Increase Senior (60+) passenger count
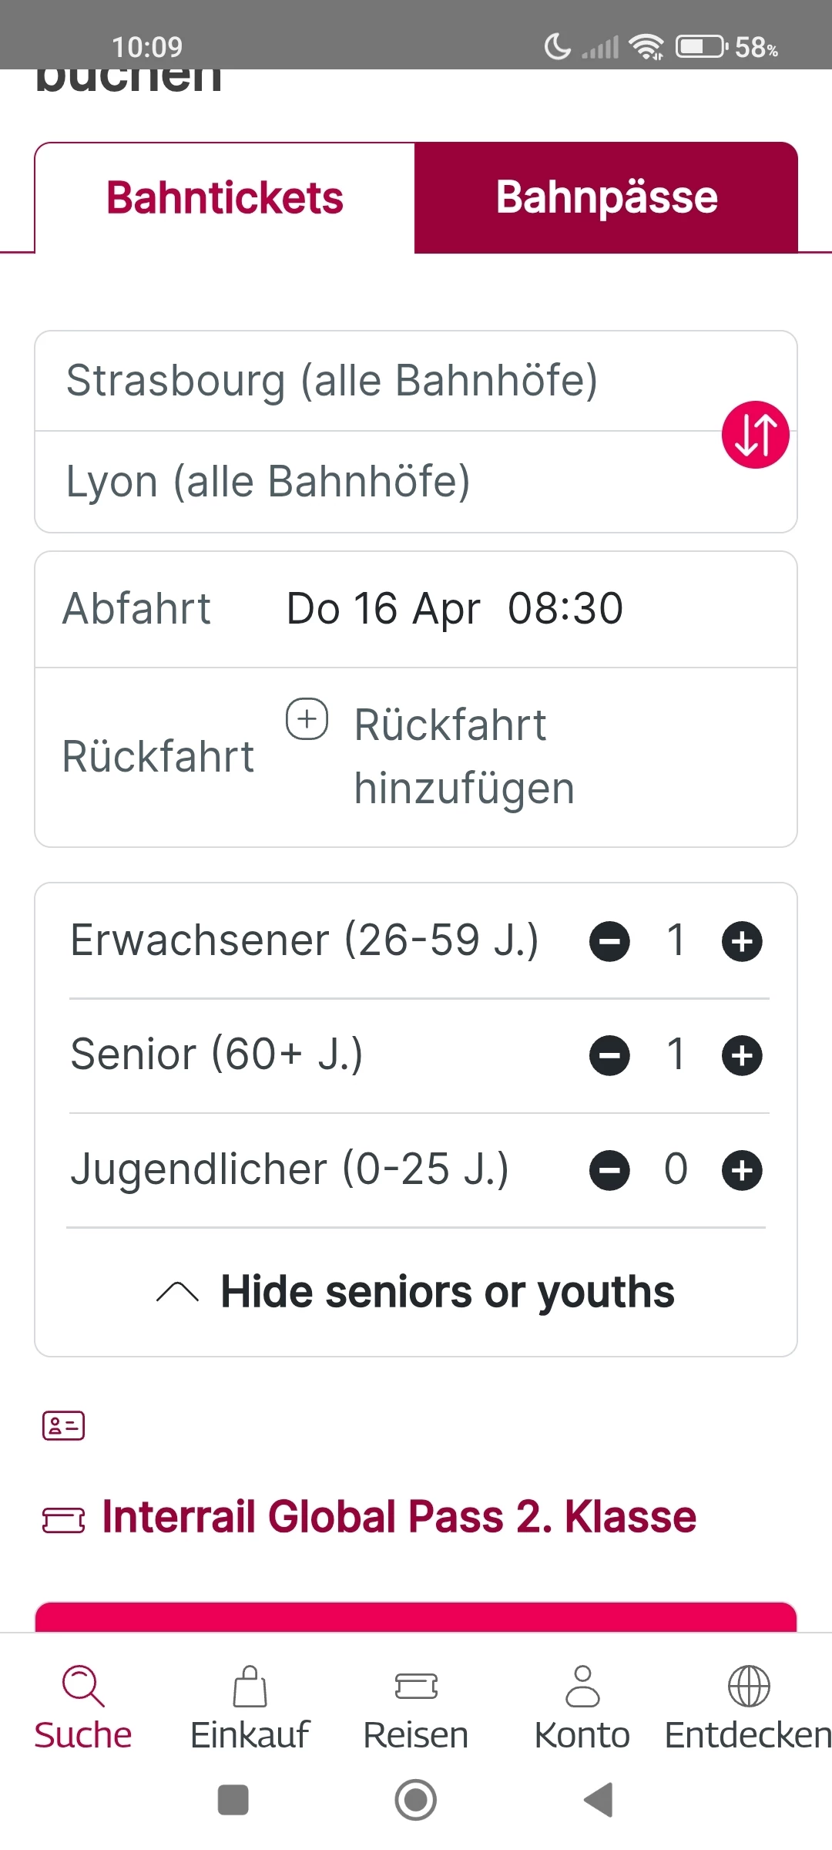Screen dimensions: 832x1850 tap(742, 1055)
